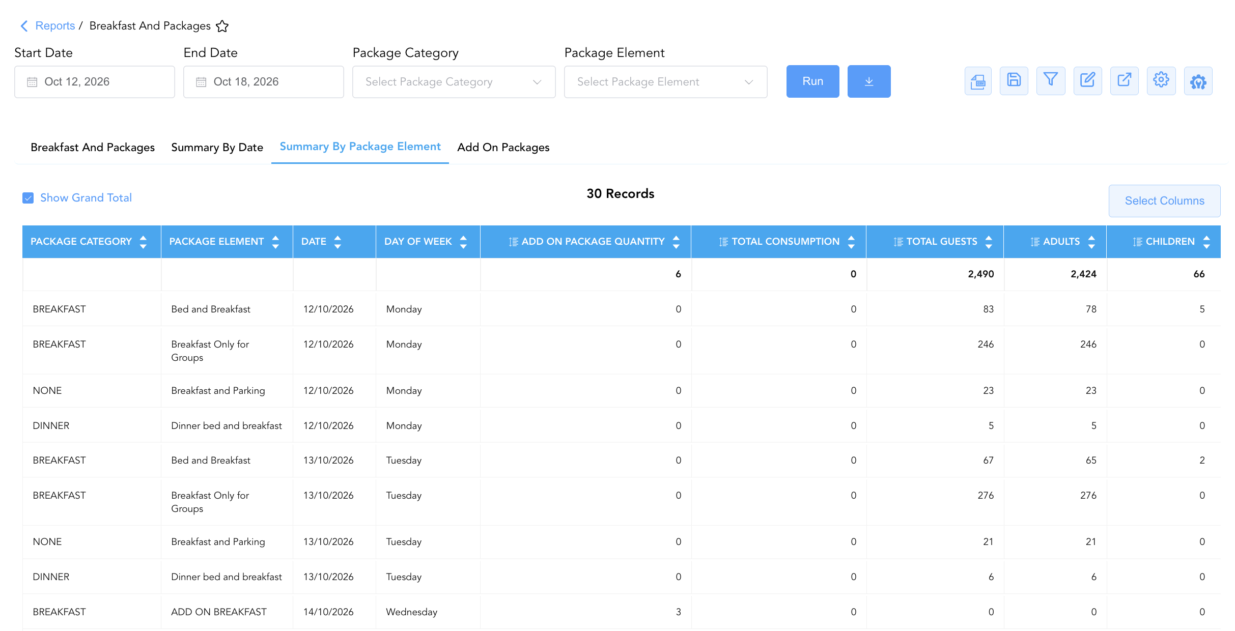This screenshot has width=1235, height=631.
Task: Click the 14/10/2026 date cell
Action: (328, 612)
